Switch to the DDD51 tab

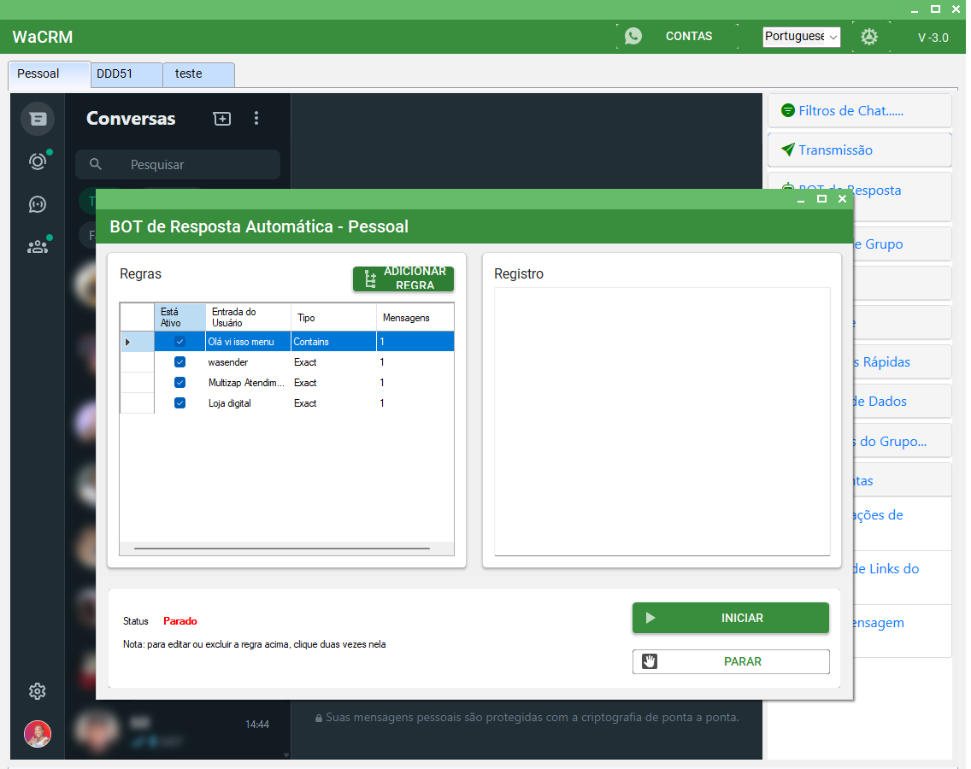tap(126, 74)
